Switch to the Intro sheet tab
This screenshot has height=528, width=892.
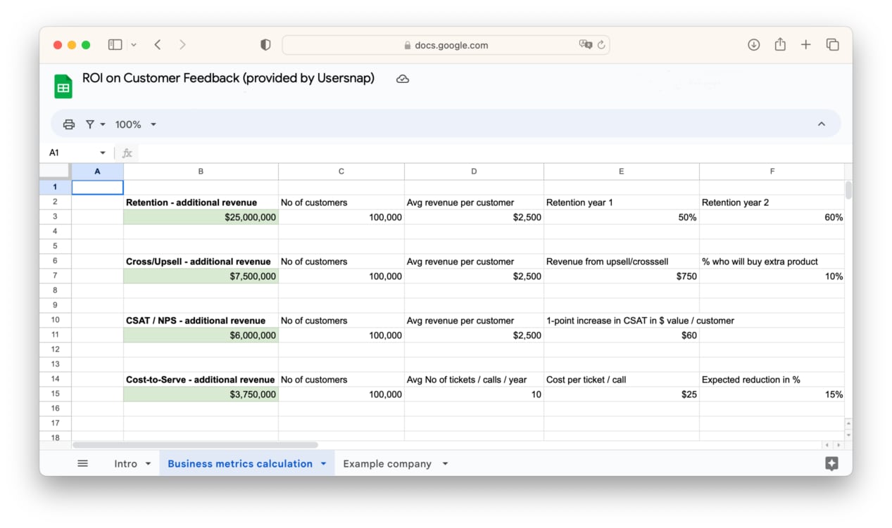[125, 463]
